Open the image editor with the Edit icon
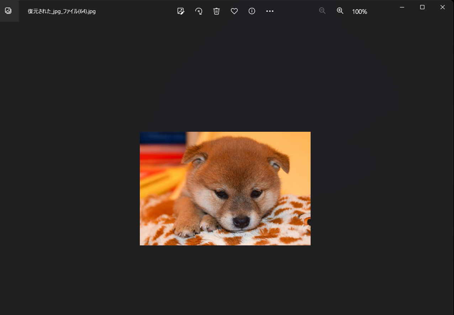 click(x=181, y=11)
